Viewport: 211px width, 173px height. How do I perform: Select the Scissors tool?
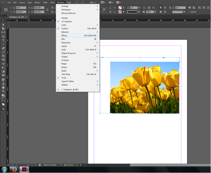click(x=3, y=64)
